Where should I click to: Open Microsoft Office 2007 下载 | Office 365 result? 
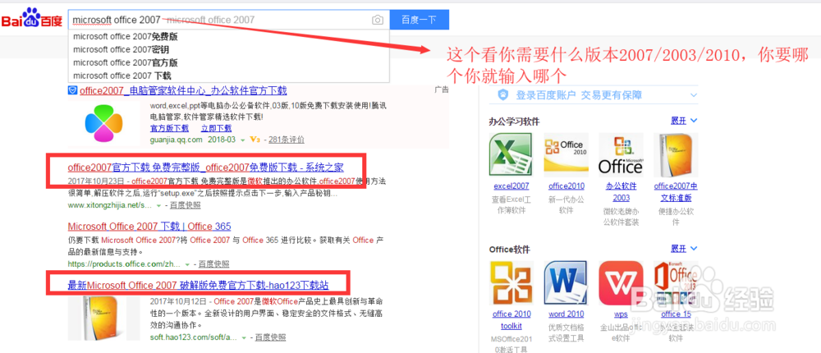click(149, 227)
